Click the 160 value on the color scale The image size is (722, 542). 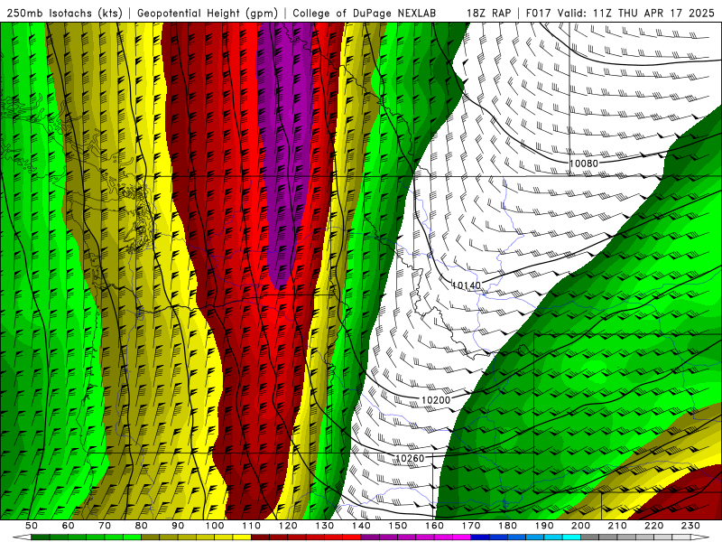(x=435, y=526)
